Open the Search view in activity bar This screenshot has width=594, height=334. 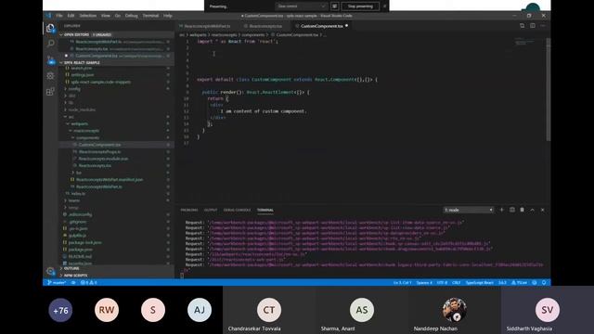50,44
